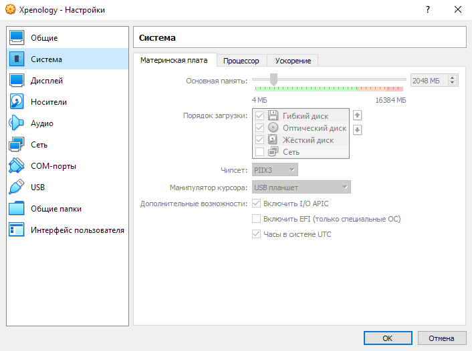The image size is (472, 351).
Task: Move boot item down with arrow button
Action: pyautogui.click(x=357, y=130)
